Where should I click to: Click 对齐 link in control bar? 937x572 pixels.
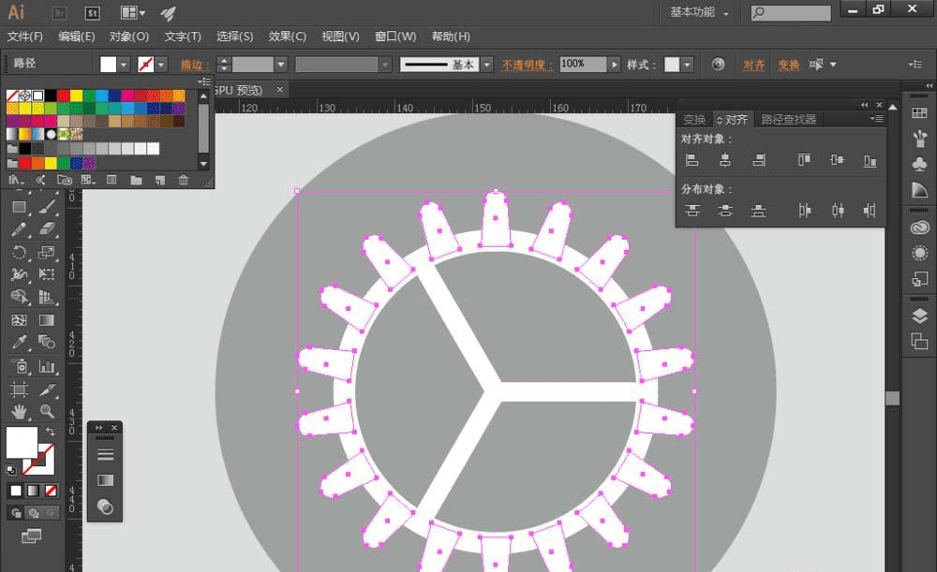click(x=753, y=65)
